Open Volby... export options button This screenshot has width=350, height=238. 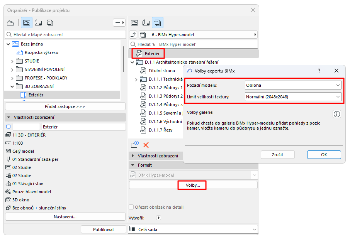[193, 185]
